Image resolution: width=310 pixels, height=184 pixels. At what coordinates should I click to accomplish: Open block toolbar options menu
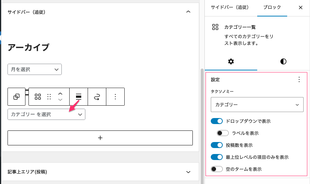[115, 97]
